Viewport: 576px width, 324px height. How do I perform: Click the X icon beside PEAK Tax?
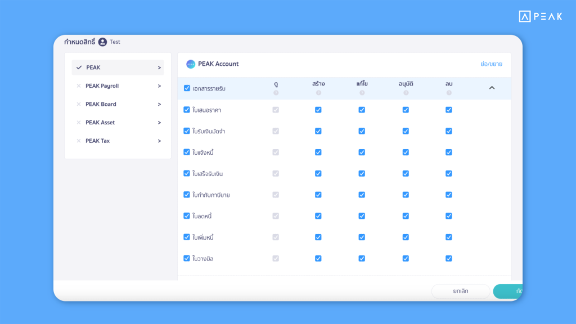coord(79,141)
